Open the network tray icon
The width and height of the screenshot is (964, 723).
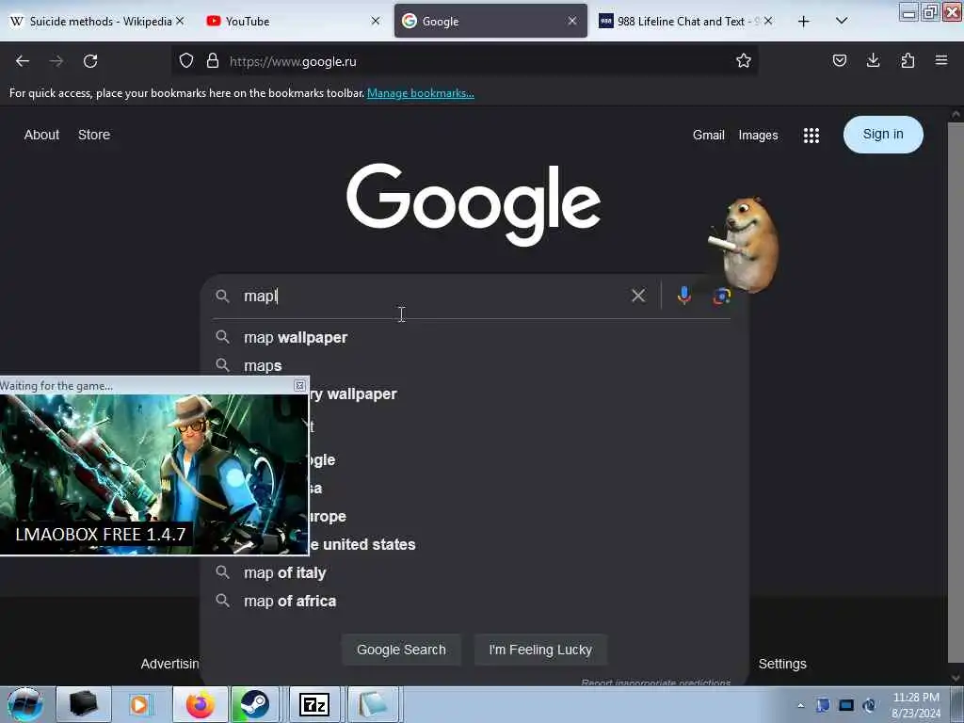pyautogui.click(x=846, y=705)
